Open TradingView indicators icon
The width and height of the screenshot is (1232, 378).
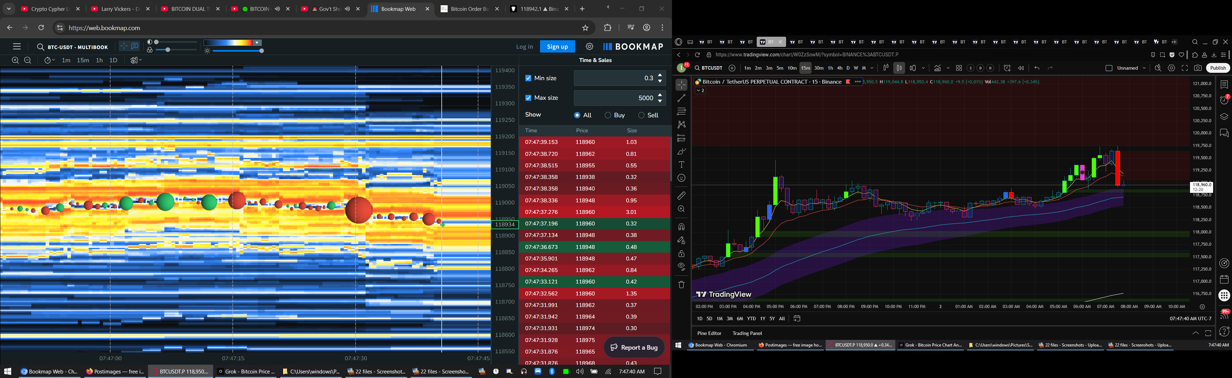point(937,68)
